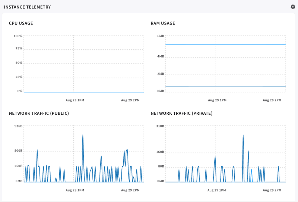This screenshot has height=202, width=298.
Task: Click Aug 29 2PM under public traffic chart
Action: (x=130, y=190)
